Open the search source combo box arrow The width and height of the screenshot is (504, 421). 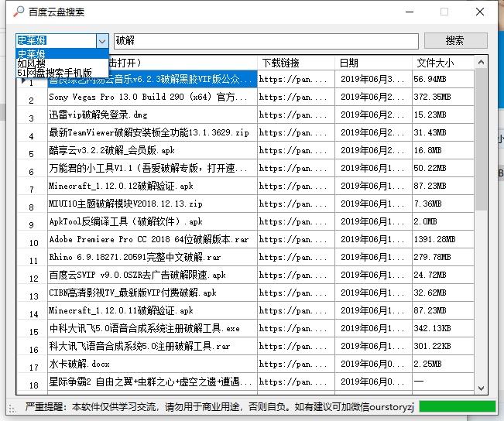[x=102, y=41]
